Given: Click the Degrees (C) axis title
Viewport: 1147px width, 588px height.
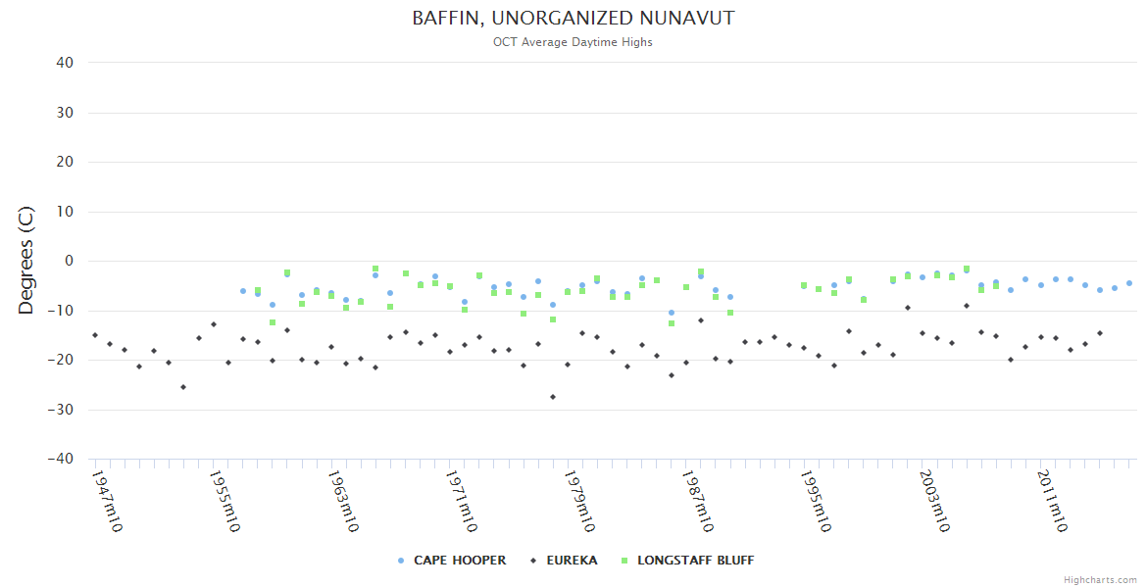Looking at the screenshot, I should click(x=26, y=261).
